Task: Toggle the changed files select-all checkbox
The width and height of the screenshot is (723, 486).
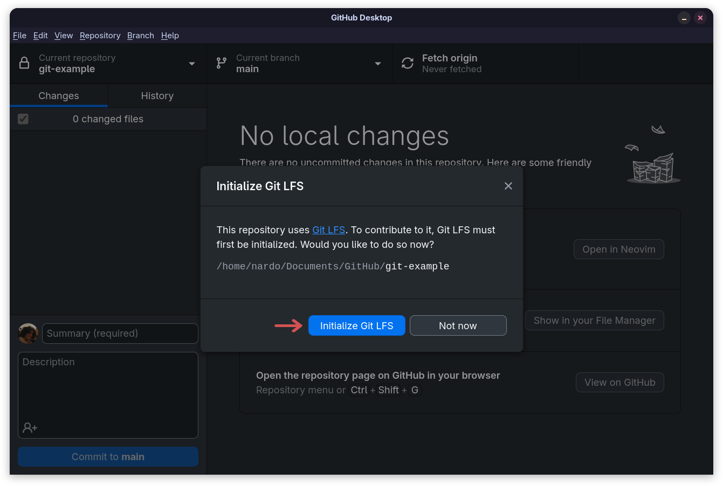Action: click(23, 119)
